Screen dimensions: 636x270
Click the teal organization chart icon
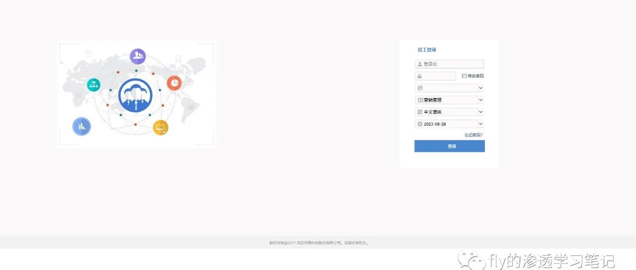click(x=93, y=85)
